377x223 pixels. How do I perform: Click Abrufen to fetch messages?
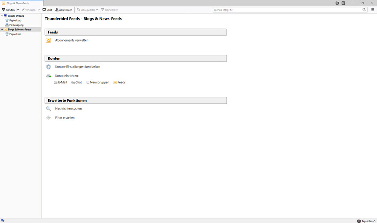(x=9, y=10)
